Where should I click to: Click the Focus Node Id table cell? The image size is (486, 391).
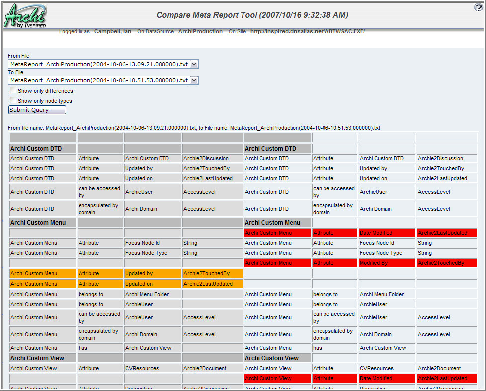coord(152,242)
